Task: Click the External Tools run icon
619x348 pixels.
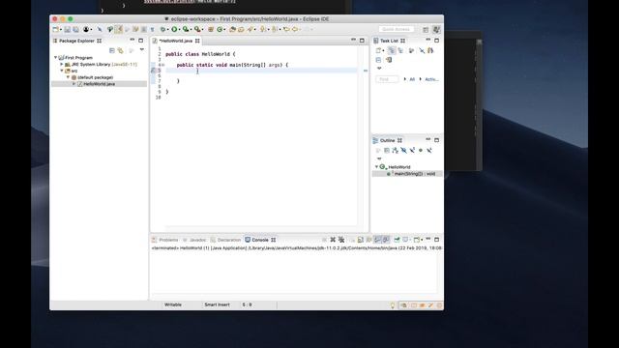Action: click(x=196, y=29)
